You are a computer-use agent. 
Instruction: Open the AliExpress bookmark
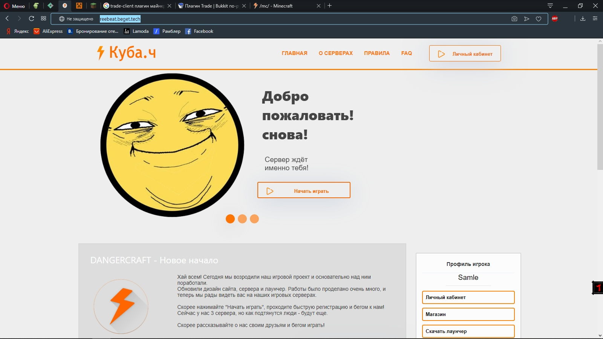coord(48,31)
